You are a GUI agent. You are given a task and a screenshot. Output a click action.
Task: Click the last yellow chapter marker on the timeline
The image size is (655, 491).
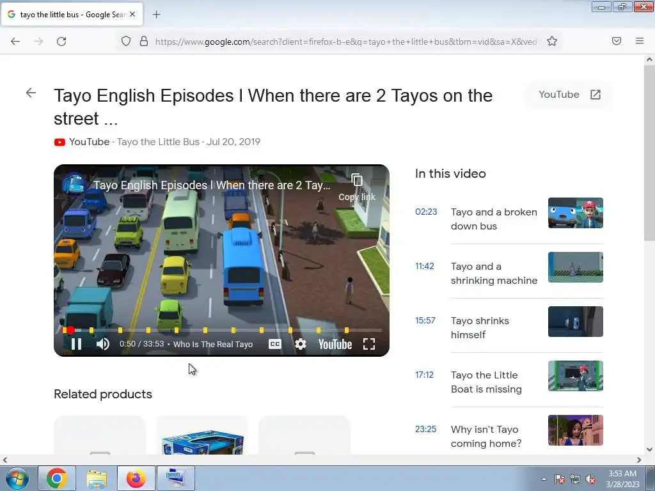(x=347, y=331)
